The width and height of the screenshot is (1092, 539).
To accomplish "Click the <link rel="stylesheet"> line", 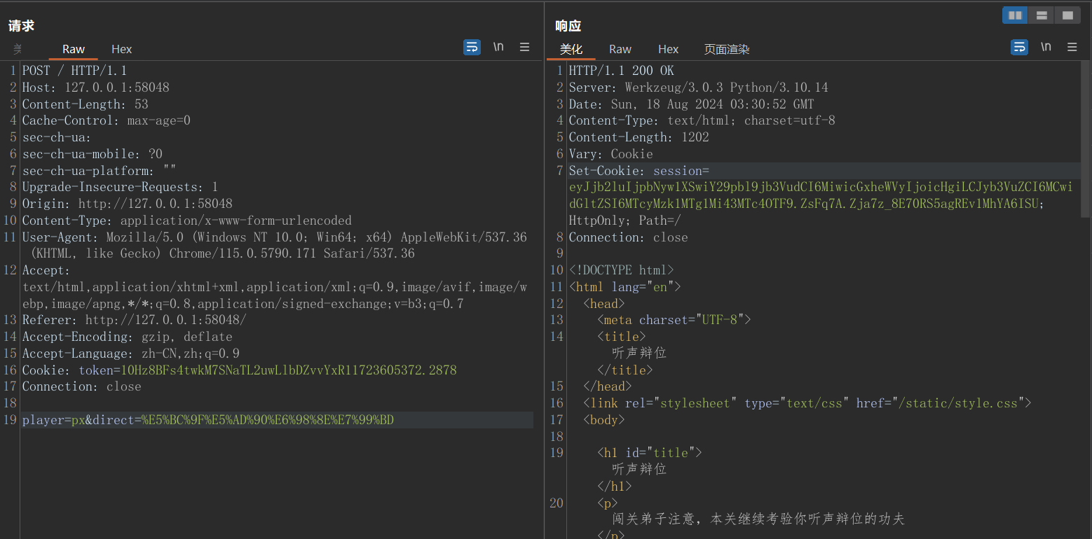I will tap(807, 403).
